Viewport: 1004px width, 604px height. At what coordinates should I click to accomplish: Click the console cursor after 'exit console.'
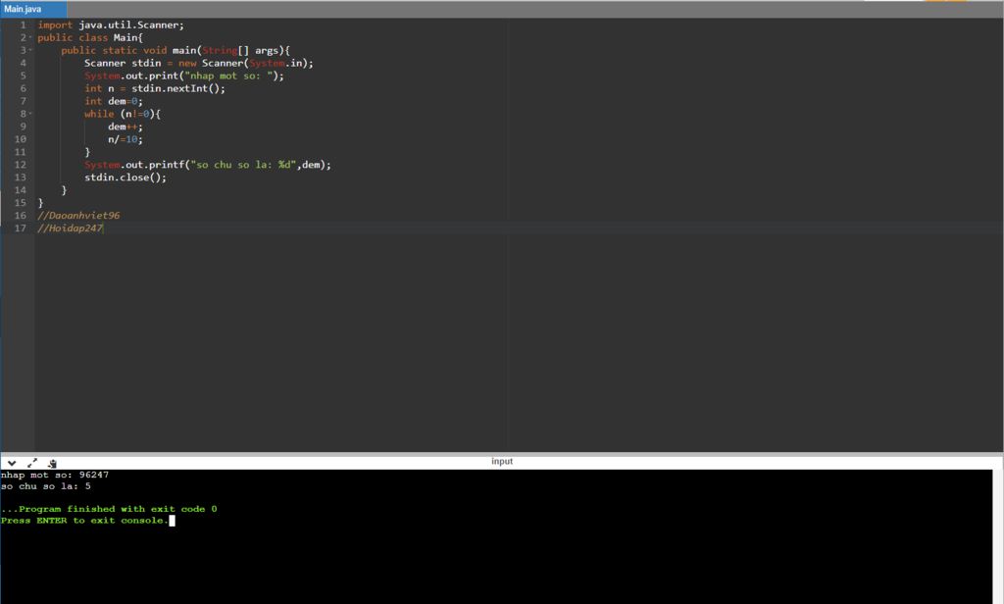(x=172, y=521)
